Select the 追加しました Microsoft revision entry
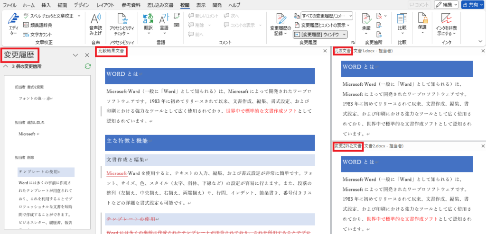 pos(28,134)
